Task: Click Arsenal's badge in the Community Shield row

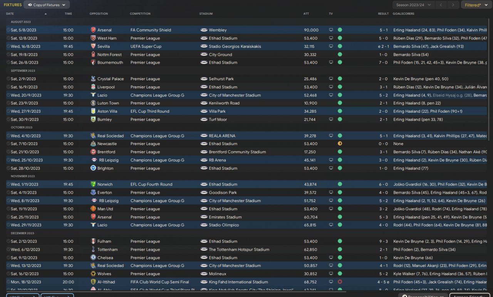Action: [x=93, y=30]
